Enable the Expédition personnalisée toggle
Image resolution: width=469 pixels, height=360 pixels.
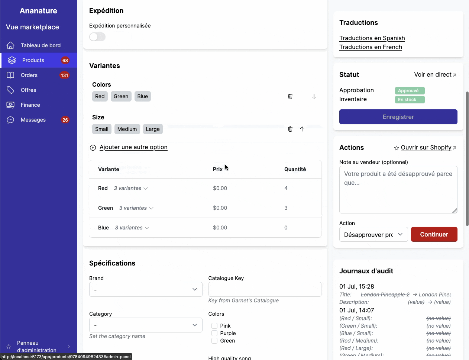97,37
